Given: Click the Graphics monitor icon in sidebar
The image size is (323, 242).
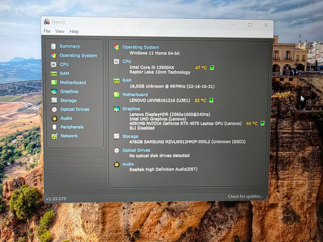Looking at the screenshot, I should pyautogui.click(x=54, y=91).
